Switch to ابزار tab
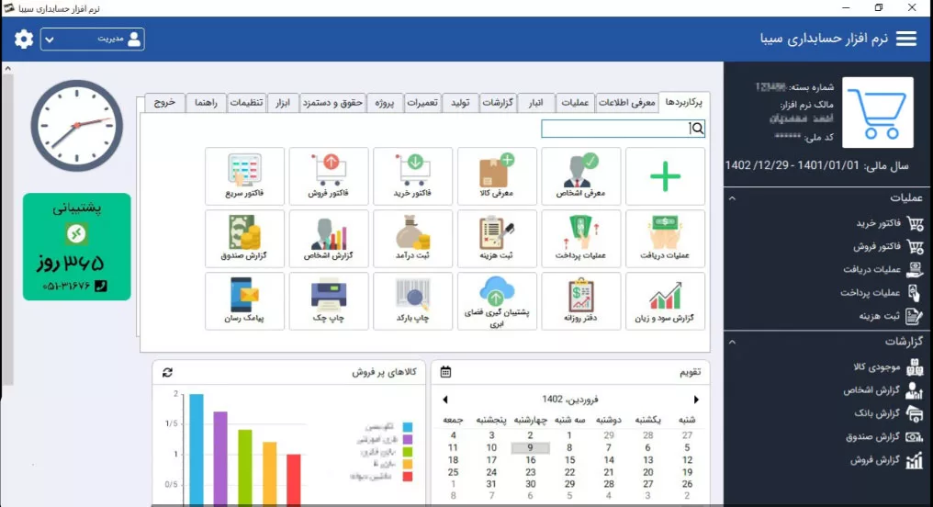The image size is (933, 507). tap(283, 103)
